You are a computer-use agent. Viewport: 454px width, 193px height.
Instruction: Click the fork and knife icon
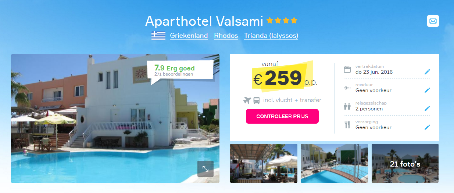(x=347, y=125)
